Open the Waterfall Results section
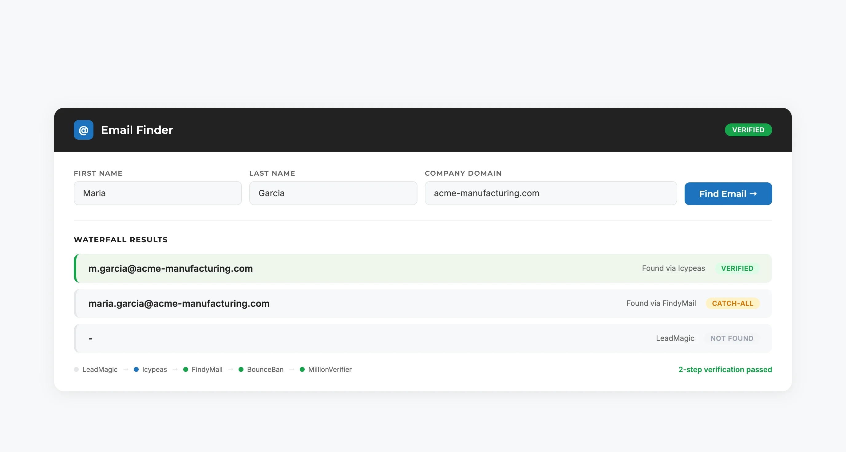Image resolution: width=846 pixels, height=452 pixels. point(121,240)
